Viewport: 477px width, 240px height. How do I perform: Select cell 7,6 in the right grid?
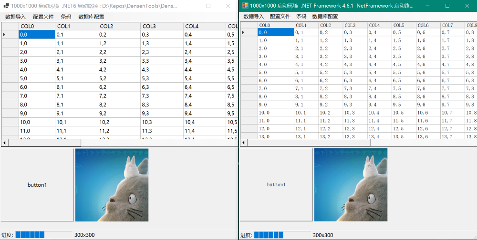[x=428, y=88]
